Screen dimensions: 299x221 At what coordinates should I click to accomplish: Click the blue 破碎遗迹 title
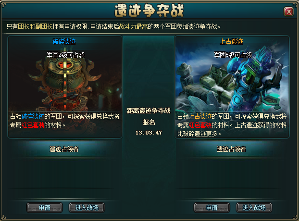tap(64, 41)
